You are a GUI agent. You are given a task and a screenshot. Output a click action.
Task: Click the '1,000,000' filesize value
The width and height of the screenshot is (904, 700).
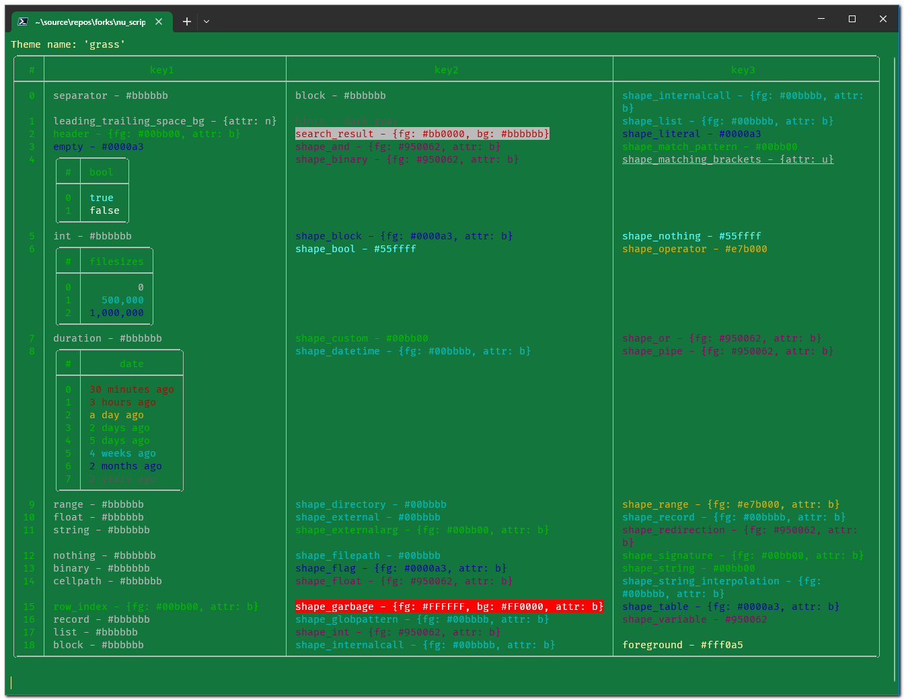(x=116, y=313)
